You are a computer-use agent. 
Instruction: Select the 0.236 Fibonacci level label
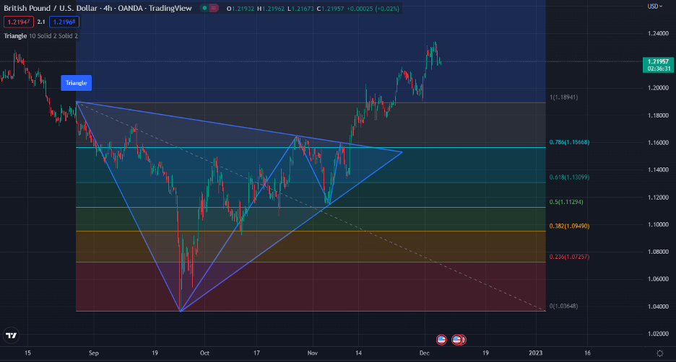tap(569, 257)
